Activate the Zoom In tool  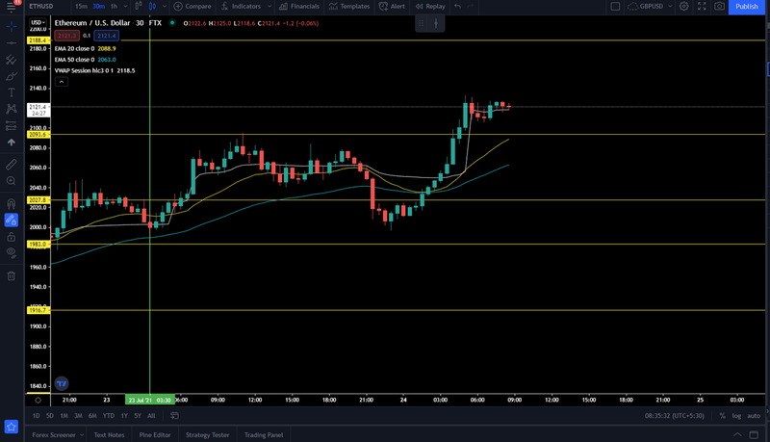pos(12,181)
